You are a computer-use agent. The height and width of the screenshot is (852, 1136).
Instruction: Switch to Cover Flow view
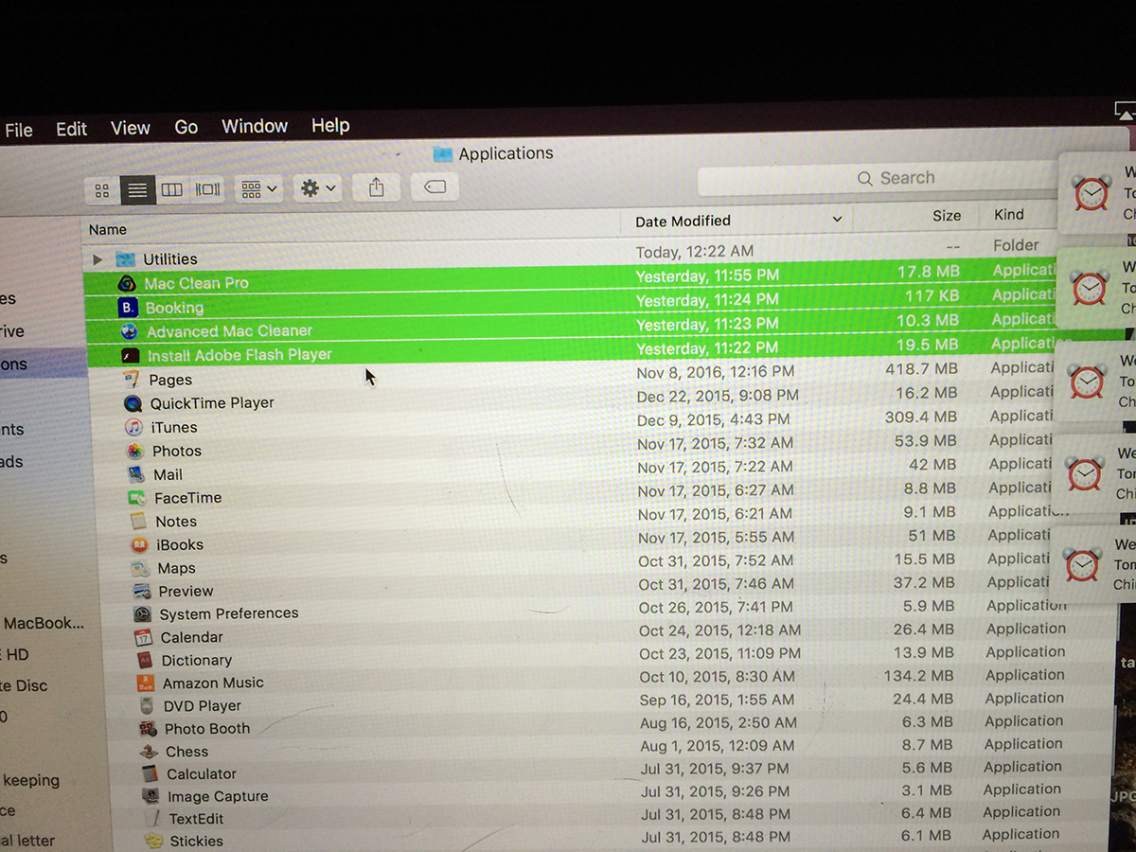[207, 189]
